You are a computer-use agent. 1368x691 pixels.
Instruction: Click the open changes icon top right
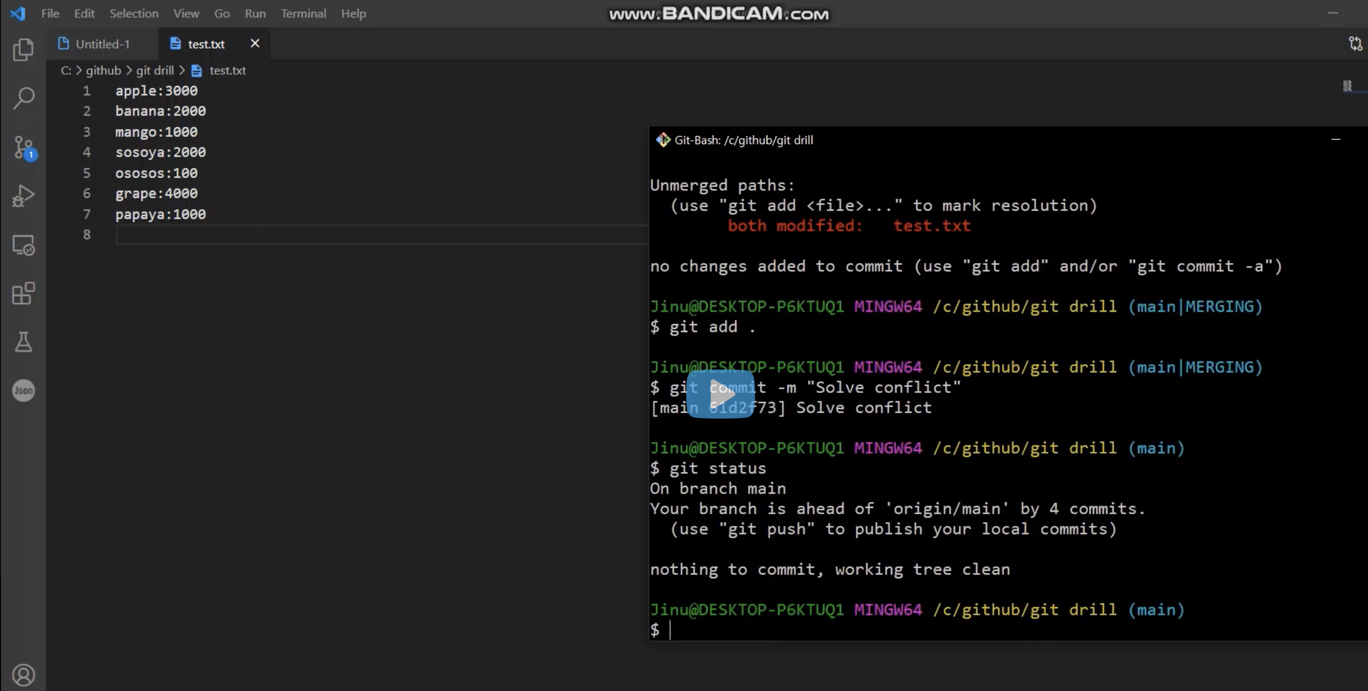tap(1355, 44)
